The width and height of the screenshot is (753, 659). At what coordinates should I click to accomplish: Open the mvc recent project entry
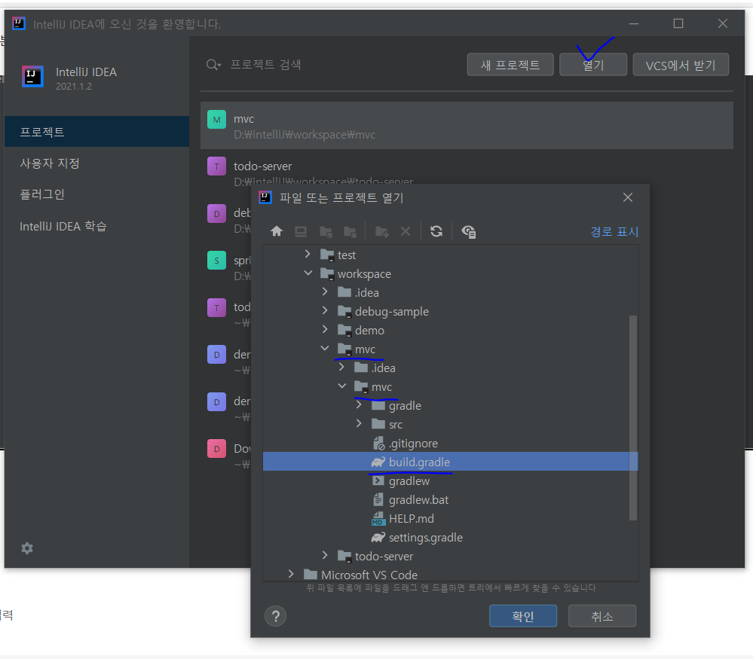click(x=467, y=126)
